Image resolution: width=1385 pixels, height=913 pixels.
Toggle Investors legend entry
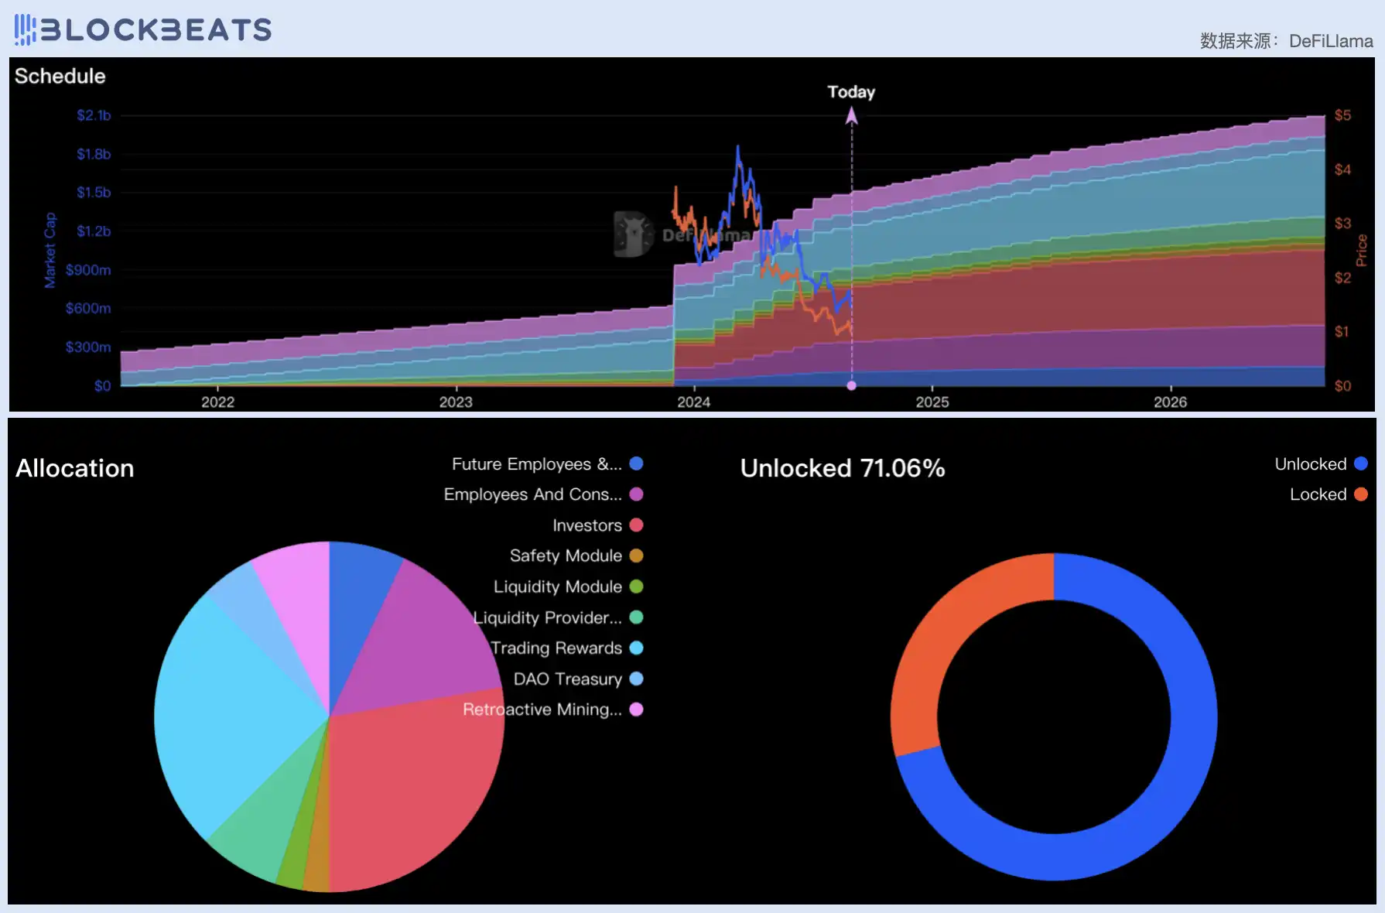(586, 525)
